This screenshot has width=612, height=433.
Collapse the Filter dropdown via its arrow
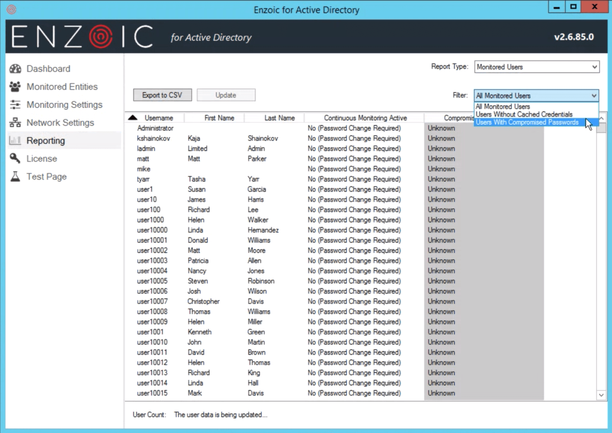click(x=594, y=95)
